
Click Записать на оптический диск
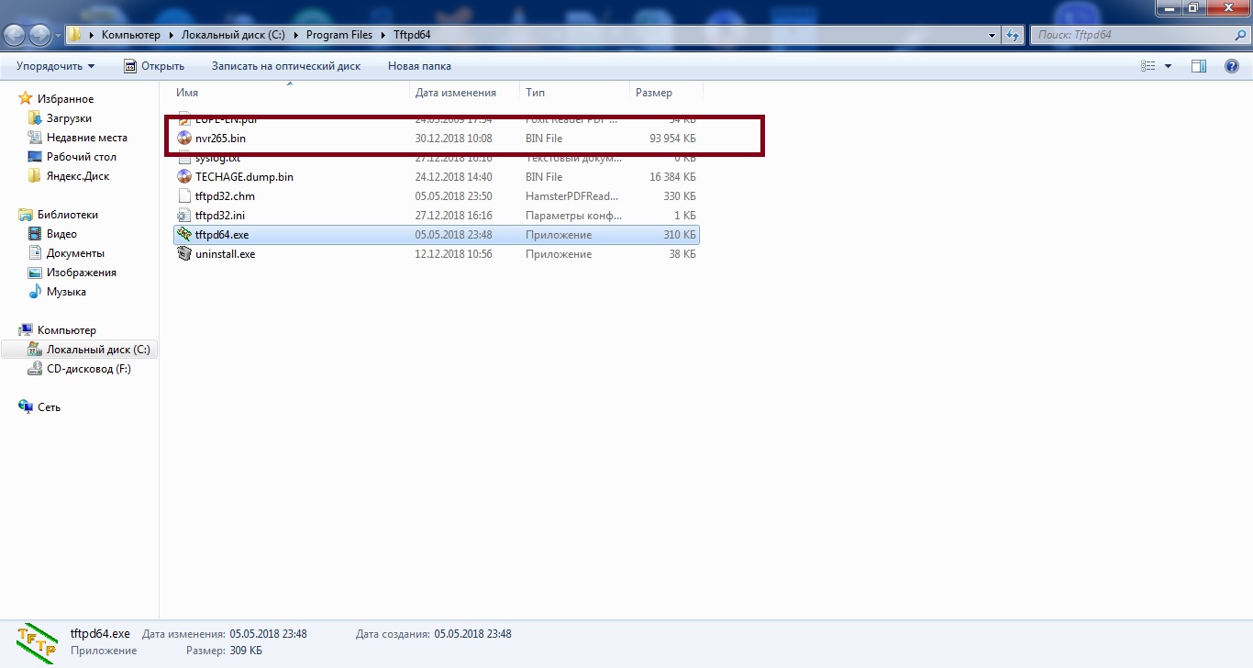(x=285, y=66)
